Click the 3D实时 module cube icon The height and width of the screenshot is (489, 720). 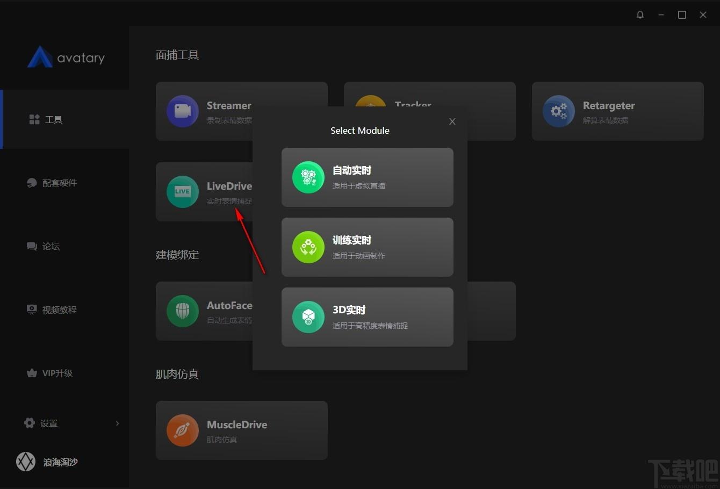coord(308,317)
